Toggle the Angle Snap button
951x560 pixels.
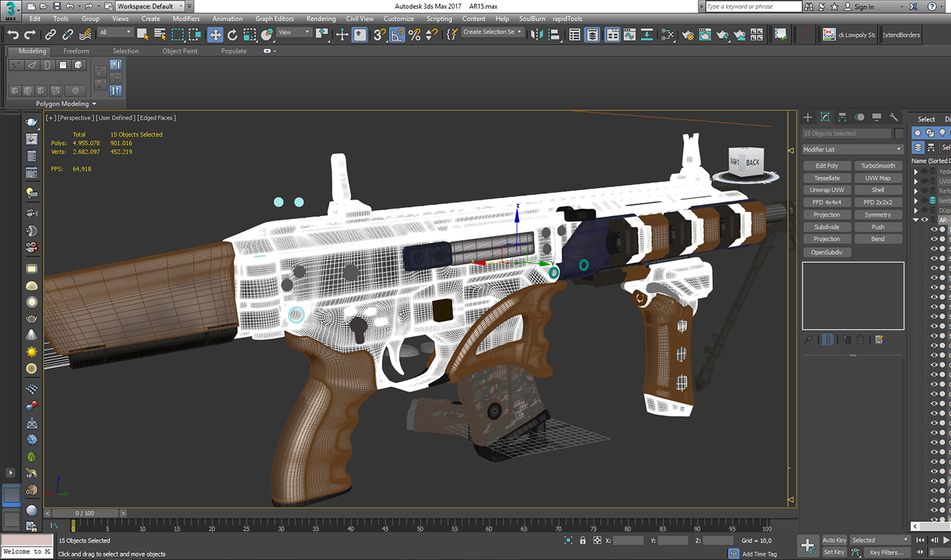[397, 34]
